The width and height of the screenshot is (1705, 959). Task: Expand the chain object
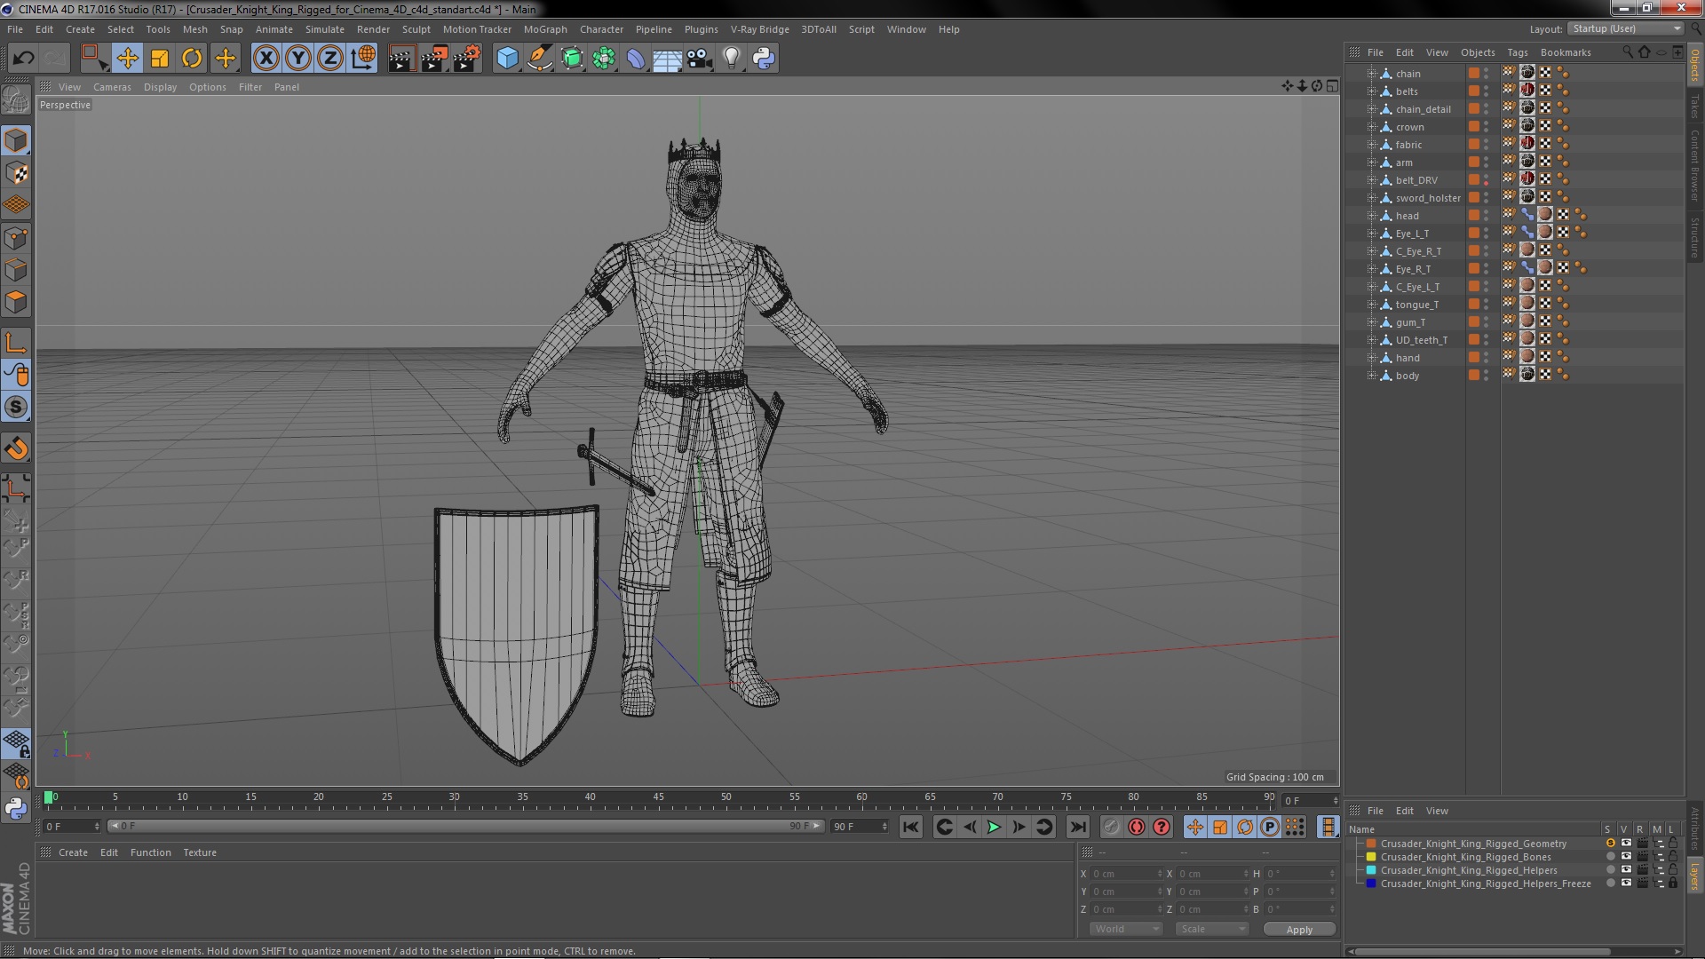(x=1372, y=74)
